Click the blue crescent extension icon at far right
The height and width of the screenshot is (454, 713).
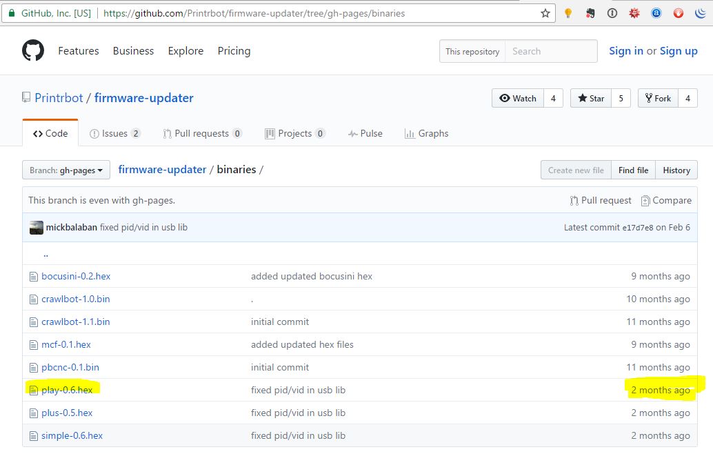coord(701,13)
